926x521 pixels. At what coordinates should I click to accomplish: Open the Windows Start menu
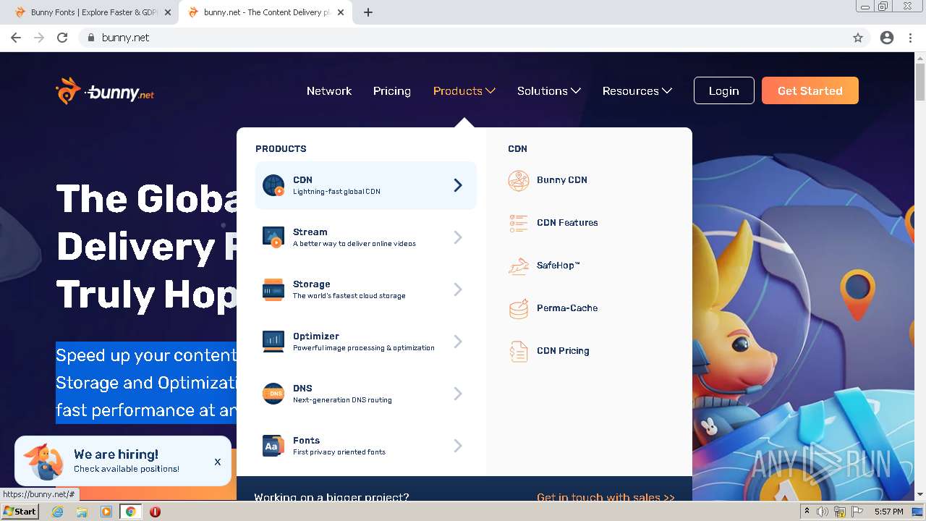20,512
